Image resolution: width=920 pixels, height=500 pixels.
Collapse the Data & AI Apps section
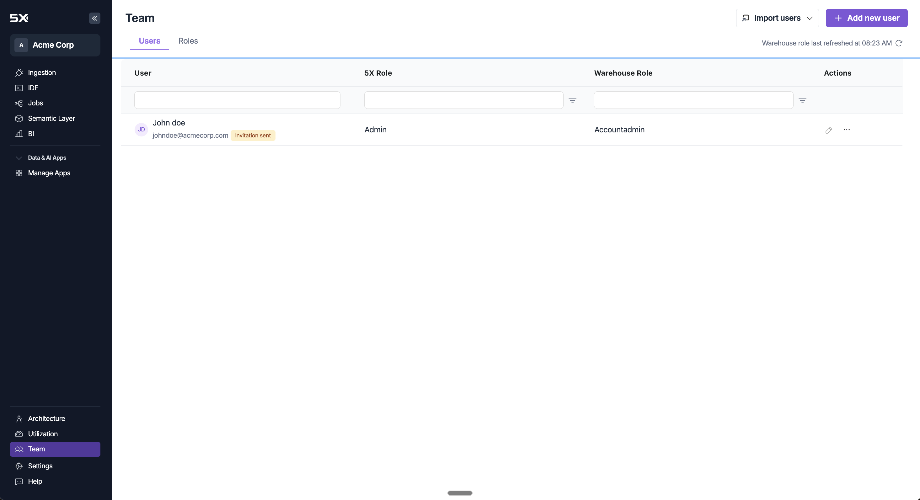[x=19, y=158]
